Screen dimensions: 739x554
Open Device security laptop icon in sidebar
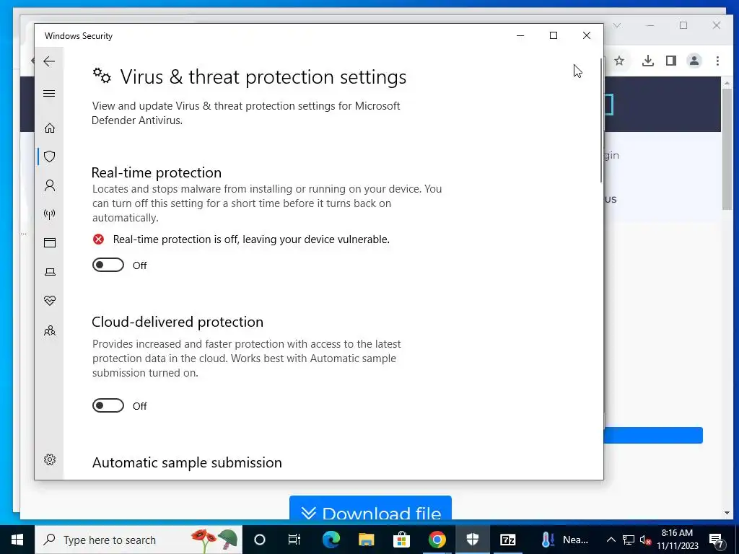click(x=50, y=272)
